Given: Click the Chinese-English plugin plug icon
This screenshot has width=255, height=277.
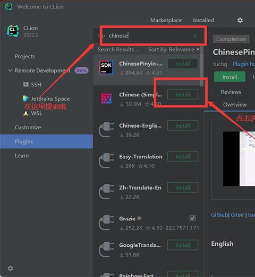Looking at the screenshot, I should pyautogui.click(x=106, y=129).
